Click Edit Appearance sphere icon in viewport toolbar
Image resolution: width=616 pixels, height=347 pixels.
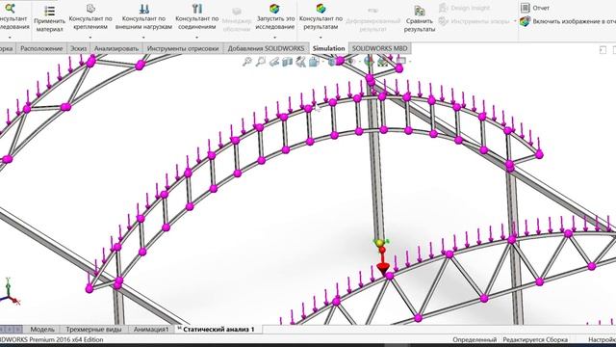pos(369,61)
